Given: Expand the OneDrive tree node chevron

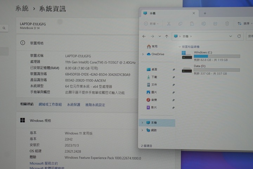Looking at the screenshot, I should 143,54.
